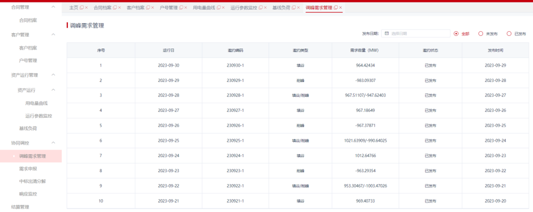Close the 主页 tab with its x

pos(86,7)
